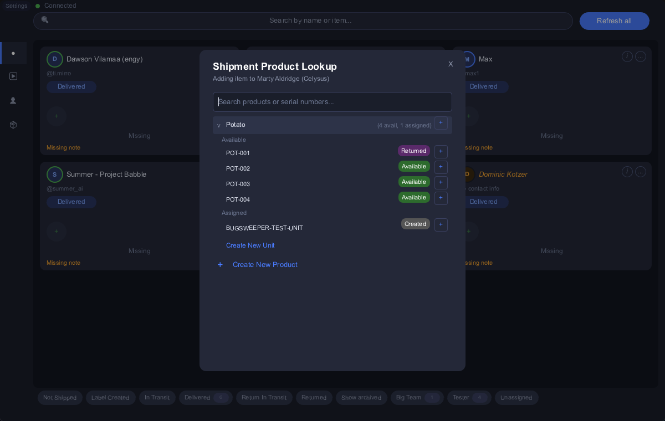665x421 pixels.
Task: Click the Create New Unit link
Action: (x=250, y=245)
